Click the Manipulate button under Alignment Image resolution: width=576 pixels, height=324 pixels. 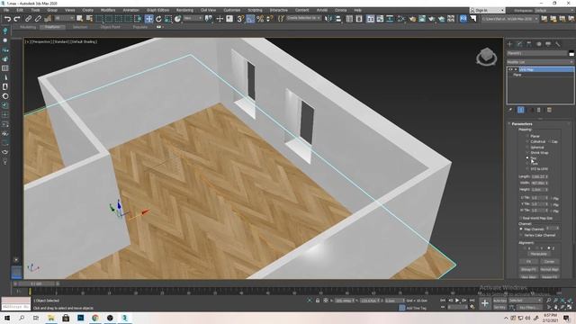539,254
